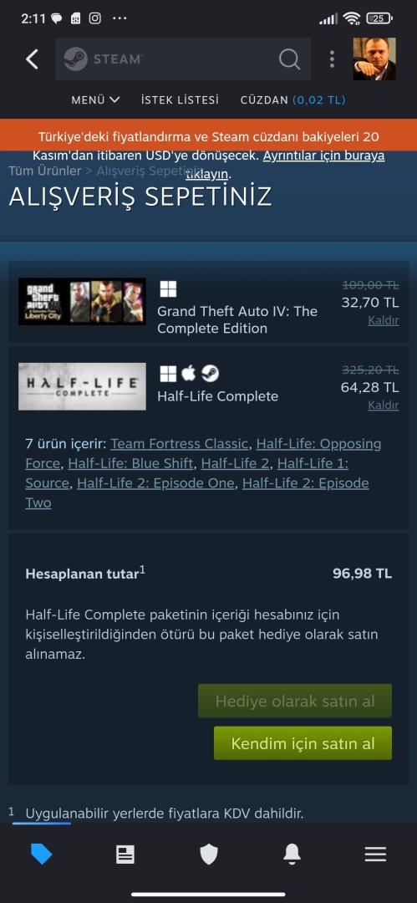
Task: Tap the back arrow icon
Action: coord(33,59)
